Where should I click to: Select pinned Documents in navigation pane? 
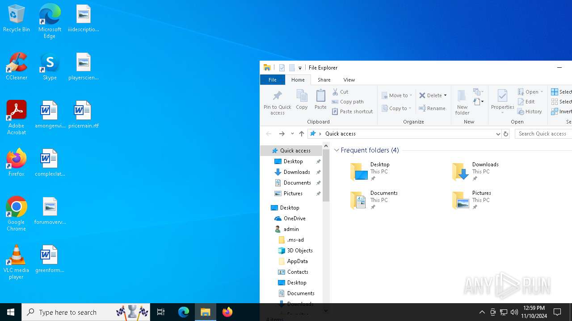pyautogui.click(x=293, y=183)
